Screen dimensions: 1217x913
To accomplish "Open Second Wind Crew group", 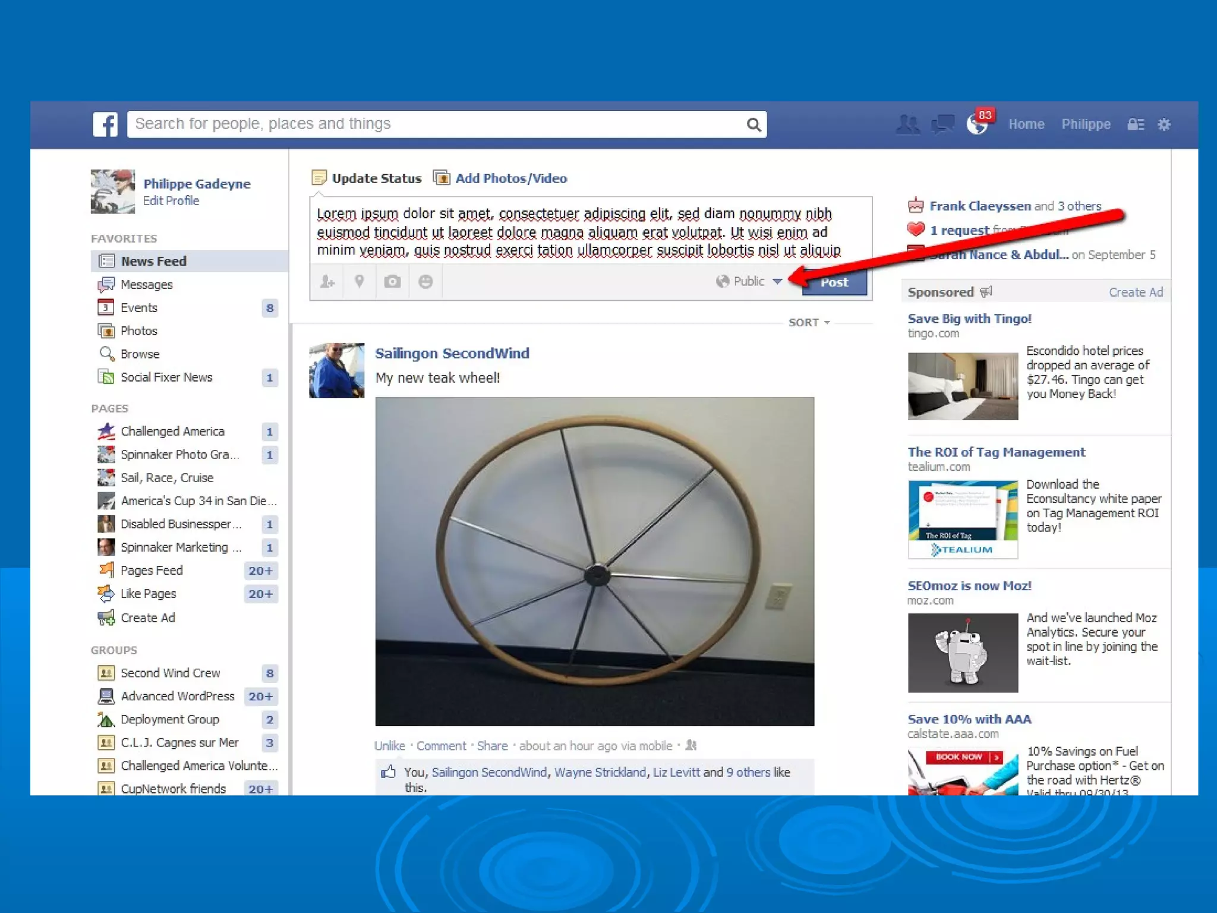I will coord(170,673).
